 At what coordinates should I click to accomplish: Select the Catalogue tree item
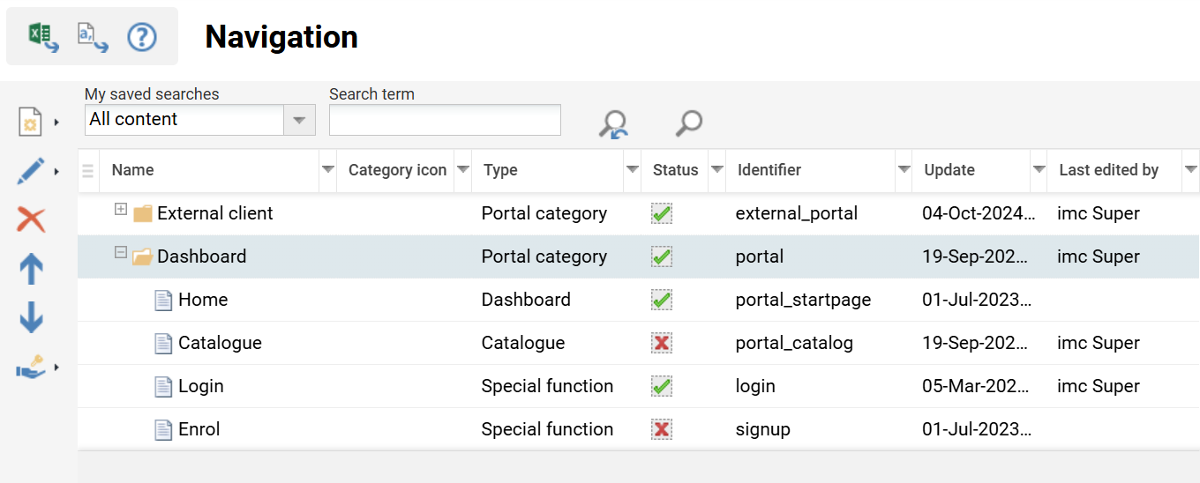point(220,343)
